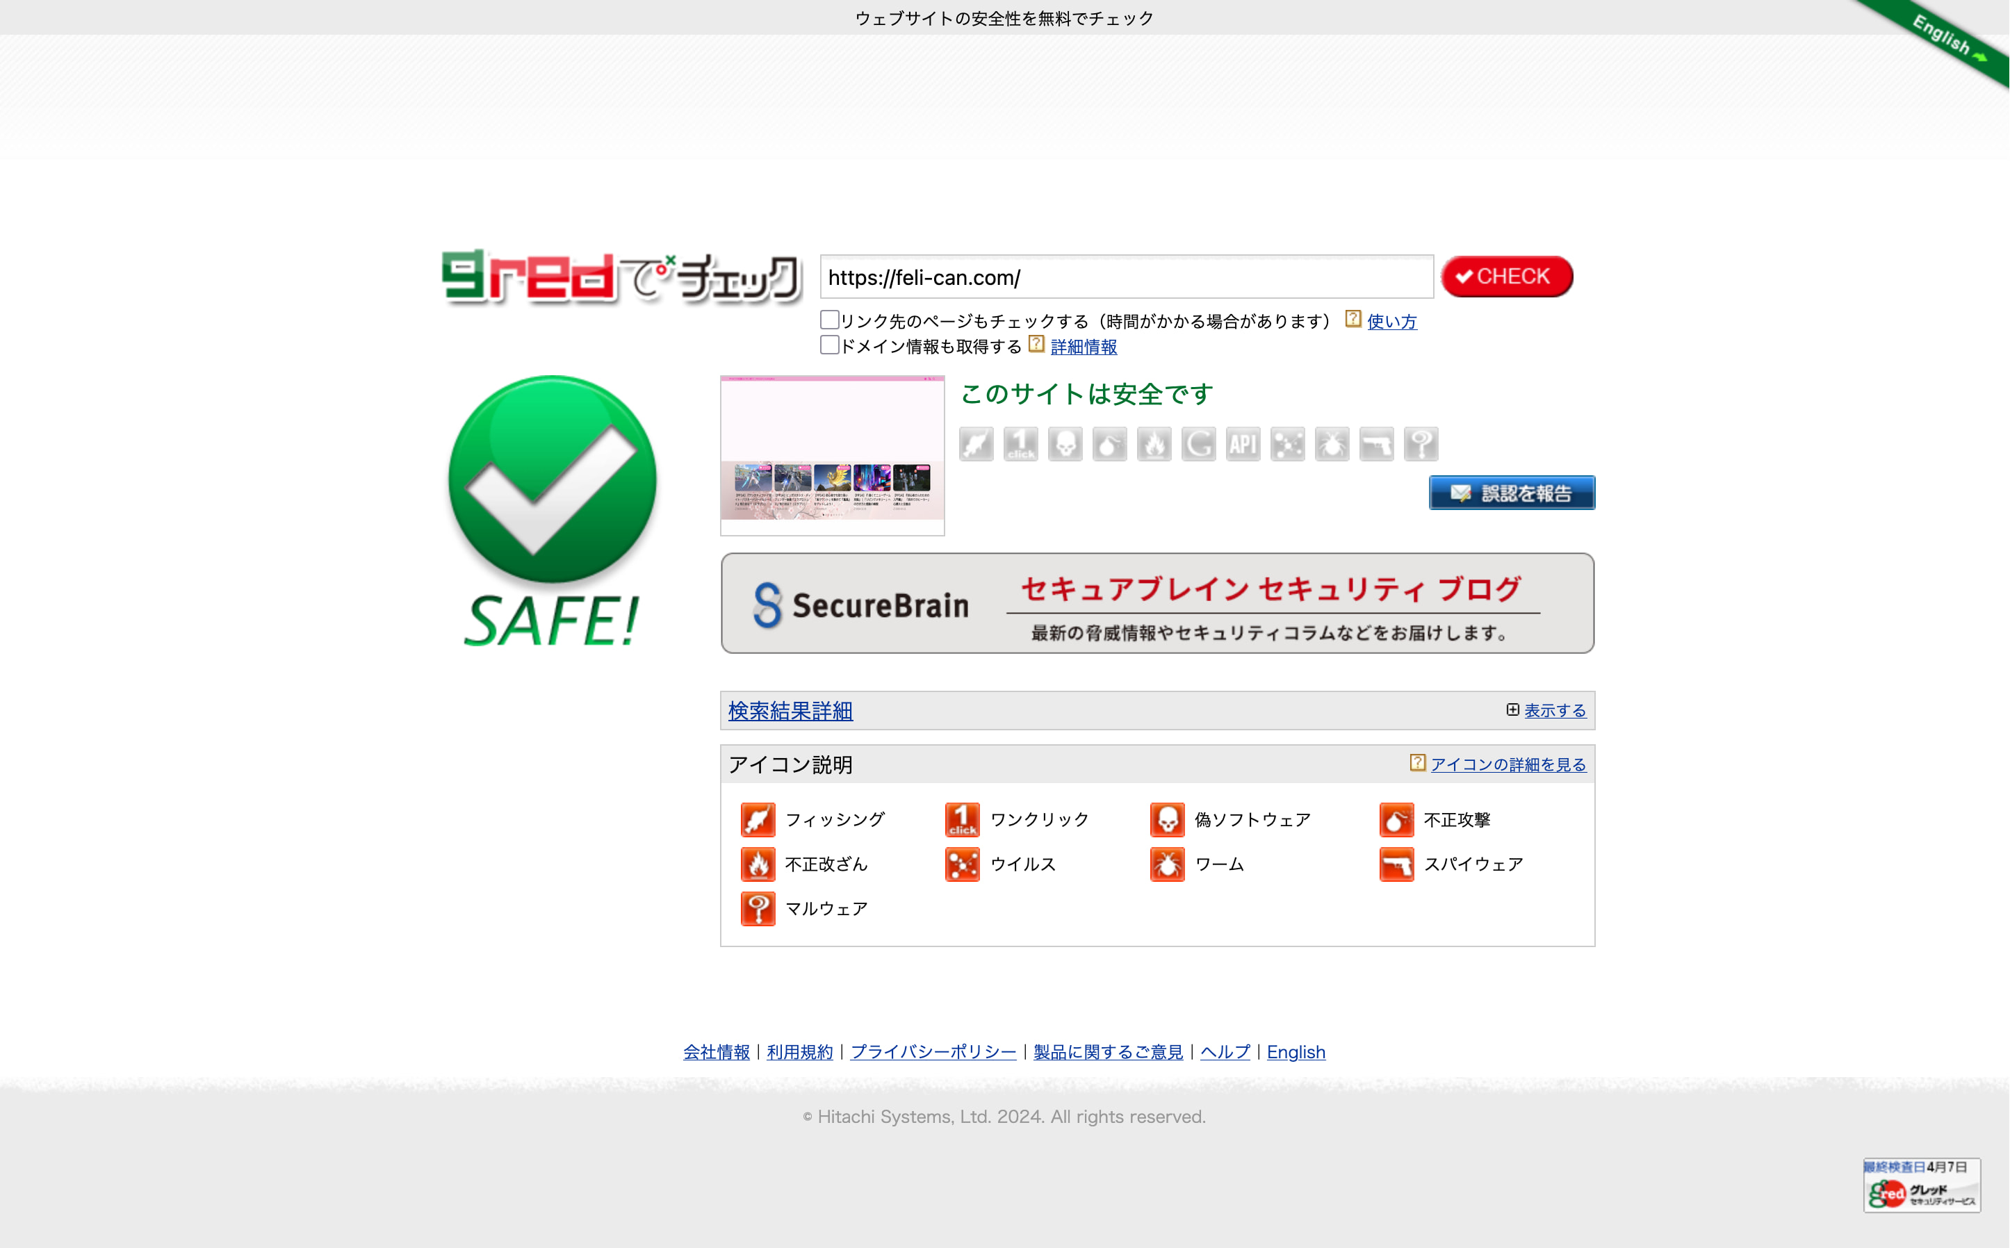Open the 検索結果詳細 section header link
The height and width of the screenshot is (1248, 2010).
[790, 711]
